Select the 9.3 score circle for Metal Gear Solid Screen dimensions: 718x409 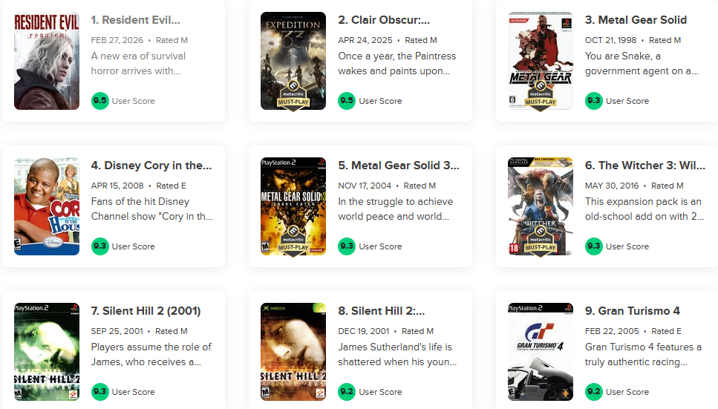click(594, 101)
